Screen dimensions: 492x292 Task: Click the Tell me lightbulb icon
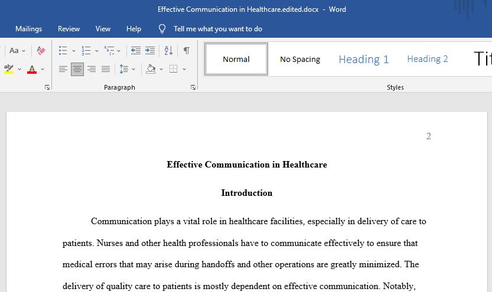point(162,29)
